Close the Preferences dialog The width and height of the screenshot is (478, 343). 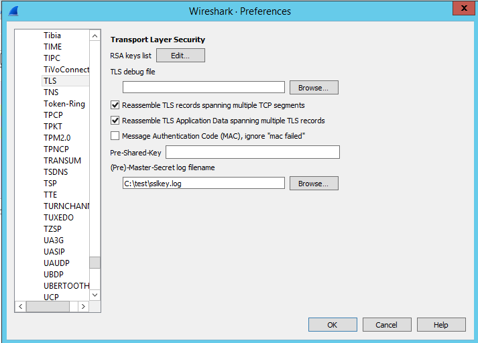click(x=464, y=8)
